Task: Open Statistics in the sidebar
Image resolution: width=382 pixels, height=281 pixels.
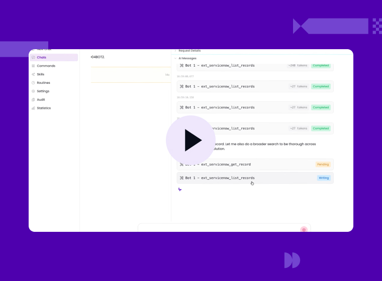Action: (54, 108)
